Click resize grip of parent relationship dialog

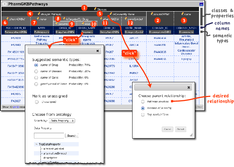(x=191, y=135)
